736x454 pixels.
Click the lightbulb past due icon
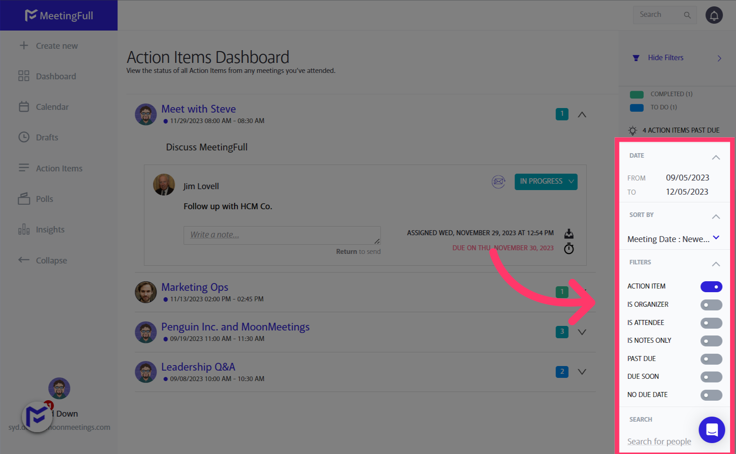(x=633, y=130)
